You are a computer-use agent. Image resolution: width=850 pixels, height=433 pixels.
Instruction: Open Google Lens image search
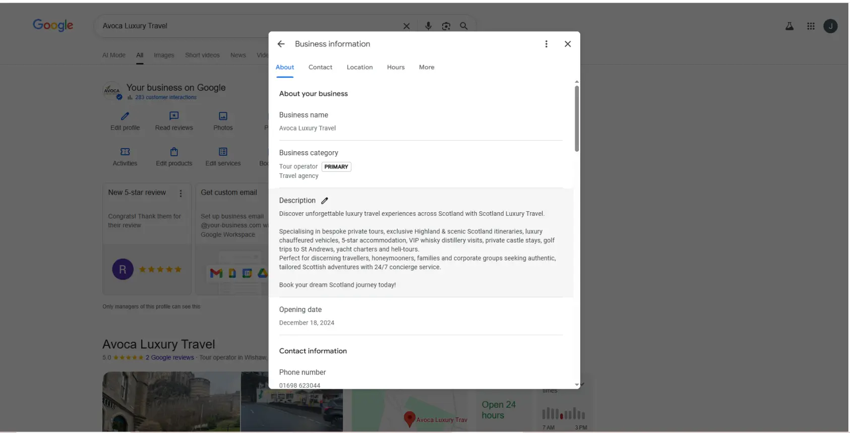(446, 26)
